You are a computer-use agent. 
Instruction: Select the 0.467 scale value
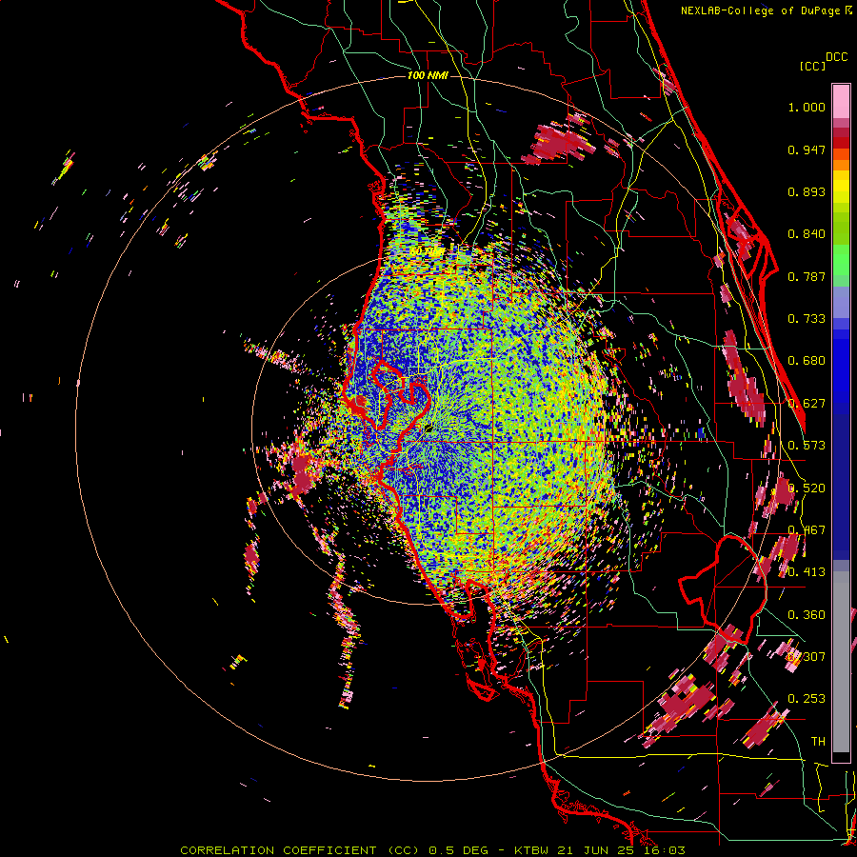click(807, 530)
